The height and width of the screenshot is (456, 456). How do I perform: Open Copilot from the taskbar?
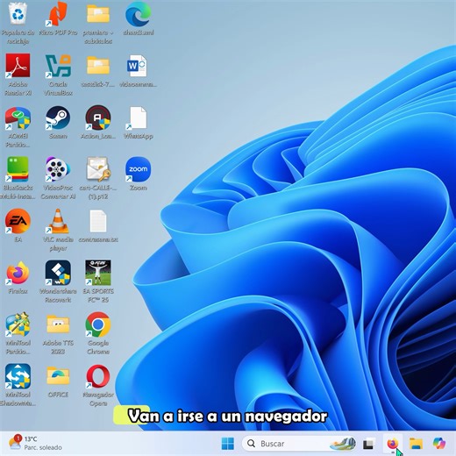pyautogui.click(x=439, y=444)
